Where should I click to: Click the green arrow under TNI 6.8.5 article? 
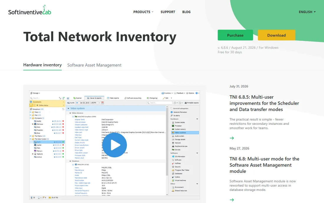coord(232,138)
